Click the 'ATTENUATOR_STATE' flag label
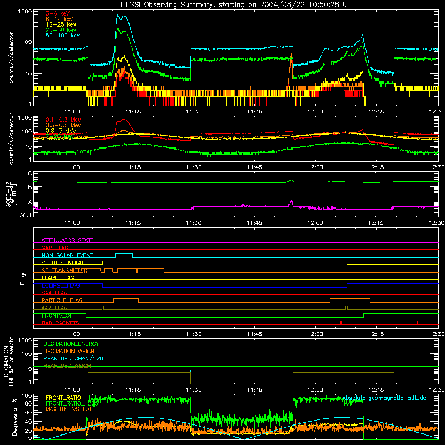This screenshot has height=445, width=445. (67, 240)
